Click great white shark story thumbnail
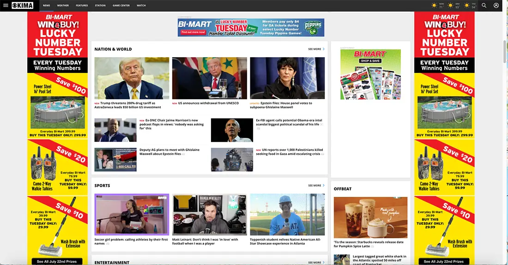 (342, 260)
